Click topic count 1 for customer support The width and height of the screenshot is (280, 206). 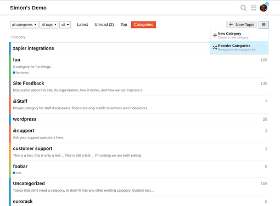click(266, 149)
